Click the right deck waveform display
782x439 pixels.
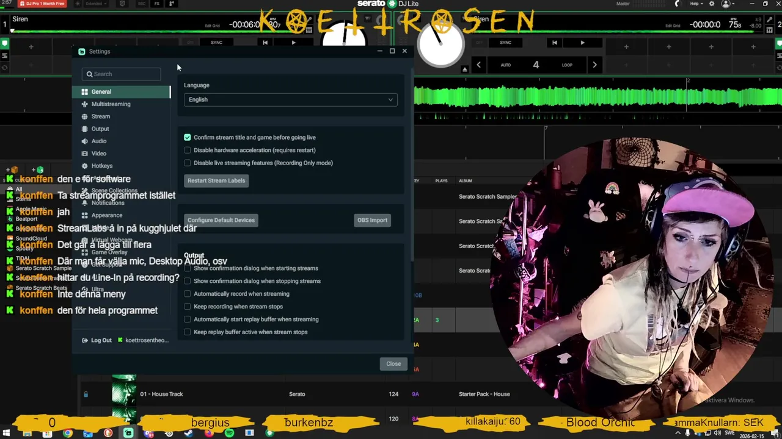(598, 96)
